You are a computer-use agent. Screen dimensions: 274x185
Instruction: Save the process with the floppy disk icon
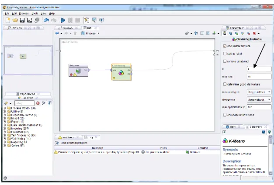click(22, 20)
